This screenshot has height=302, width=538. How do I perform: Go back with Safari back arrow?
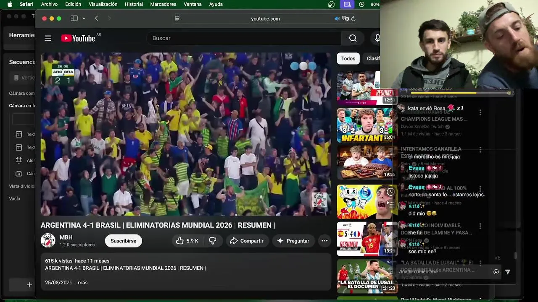pyautogui.click(x=96, y=18)
